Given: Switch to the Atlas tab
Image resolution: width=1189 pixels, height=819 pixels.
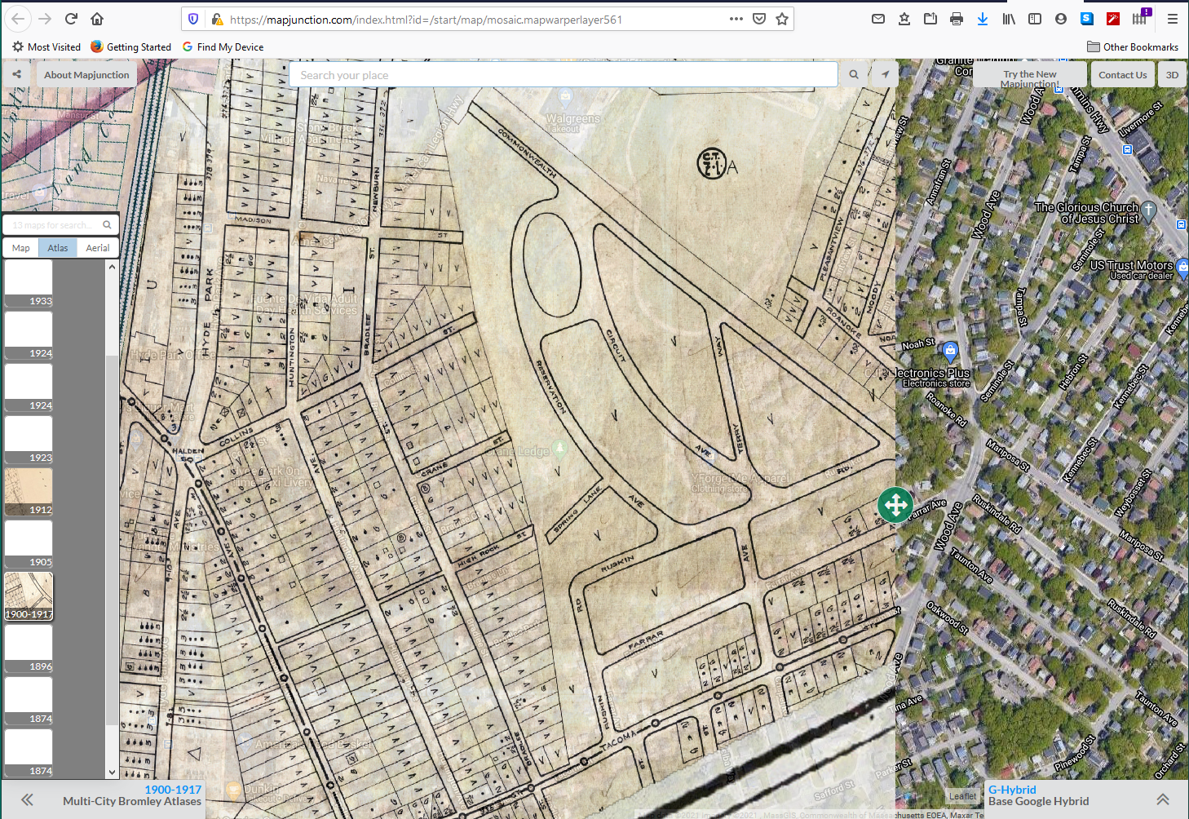Looking at the screenshot, I should (x=58, y=248).
